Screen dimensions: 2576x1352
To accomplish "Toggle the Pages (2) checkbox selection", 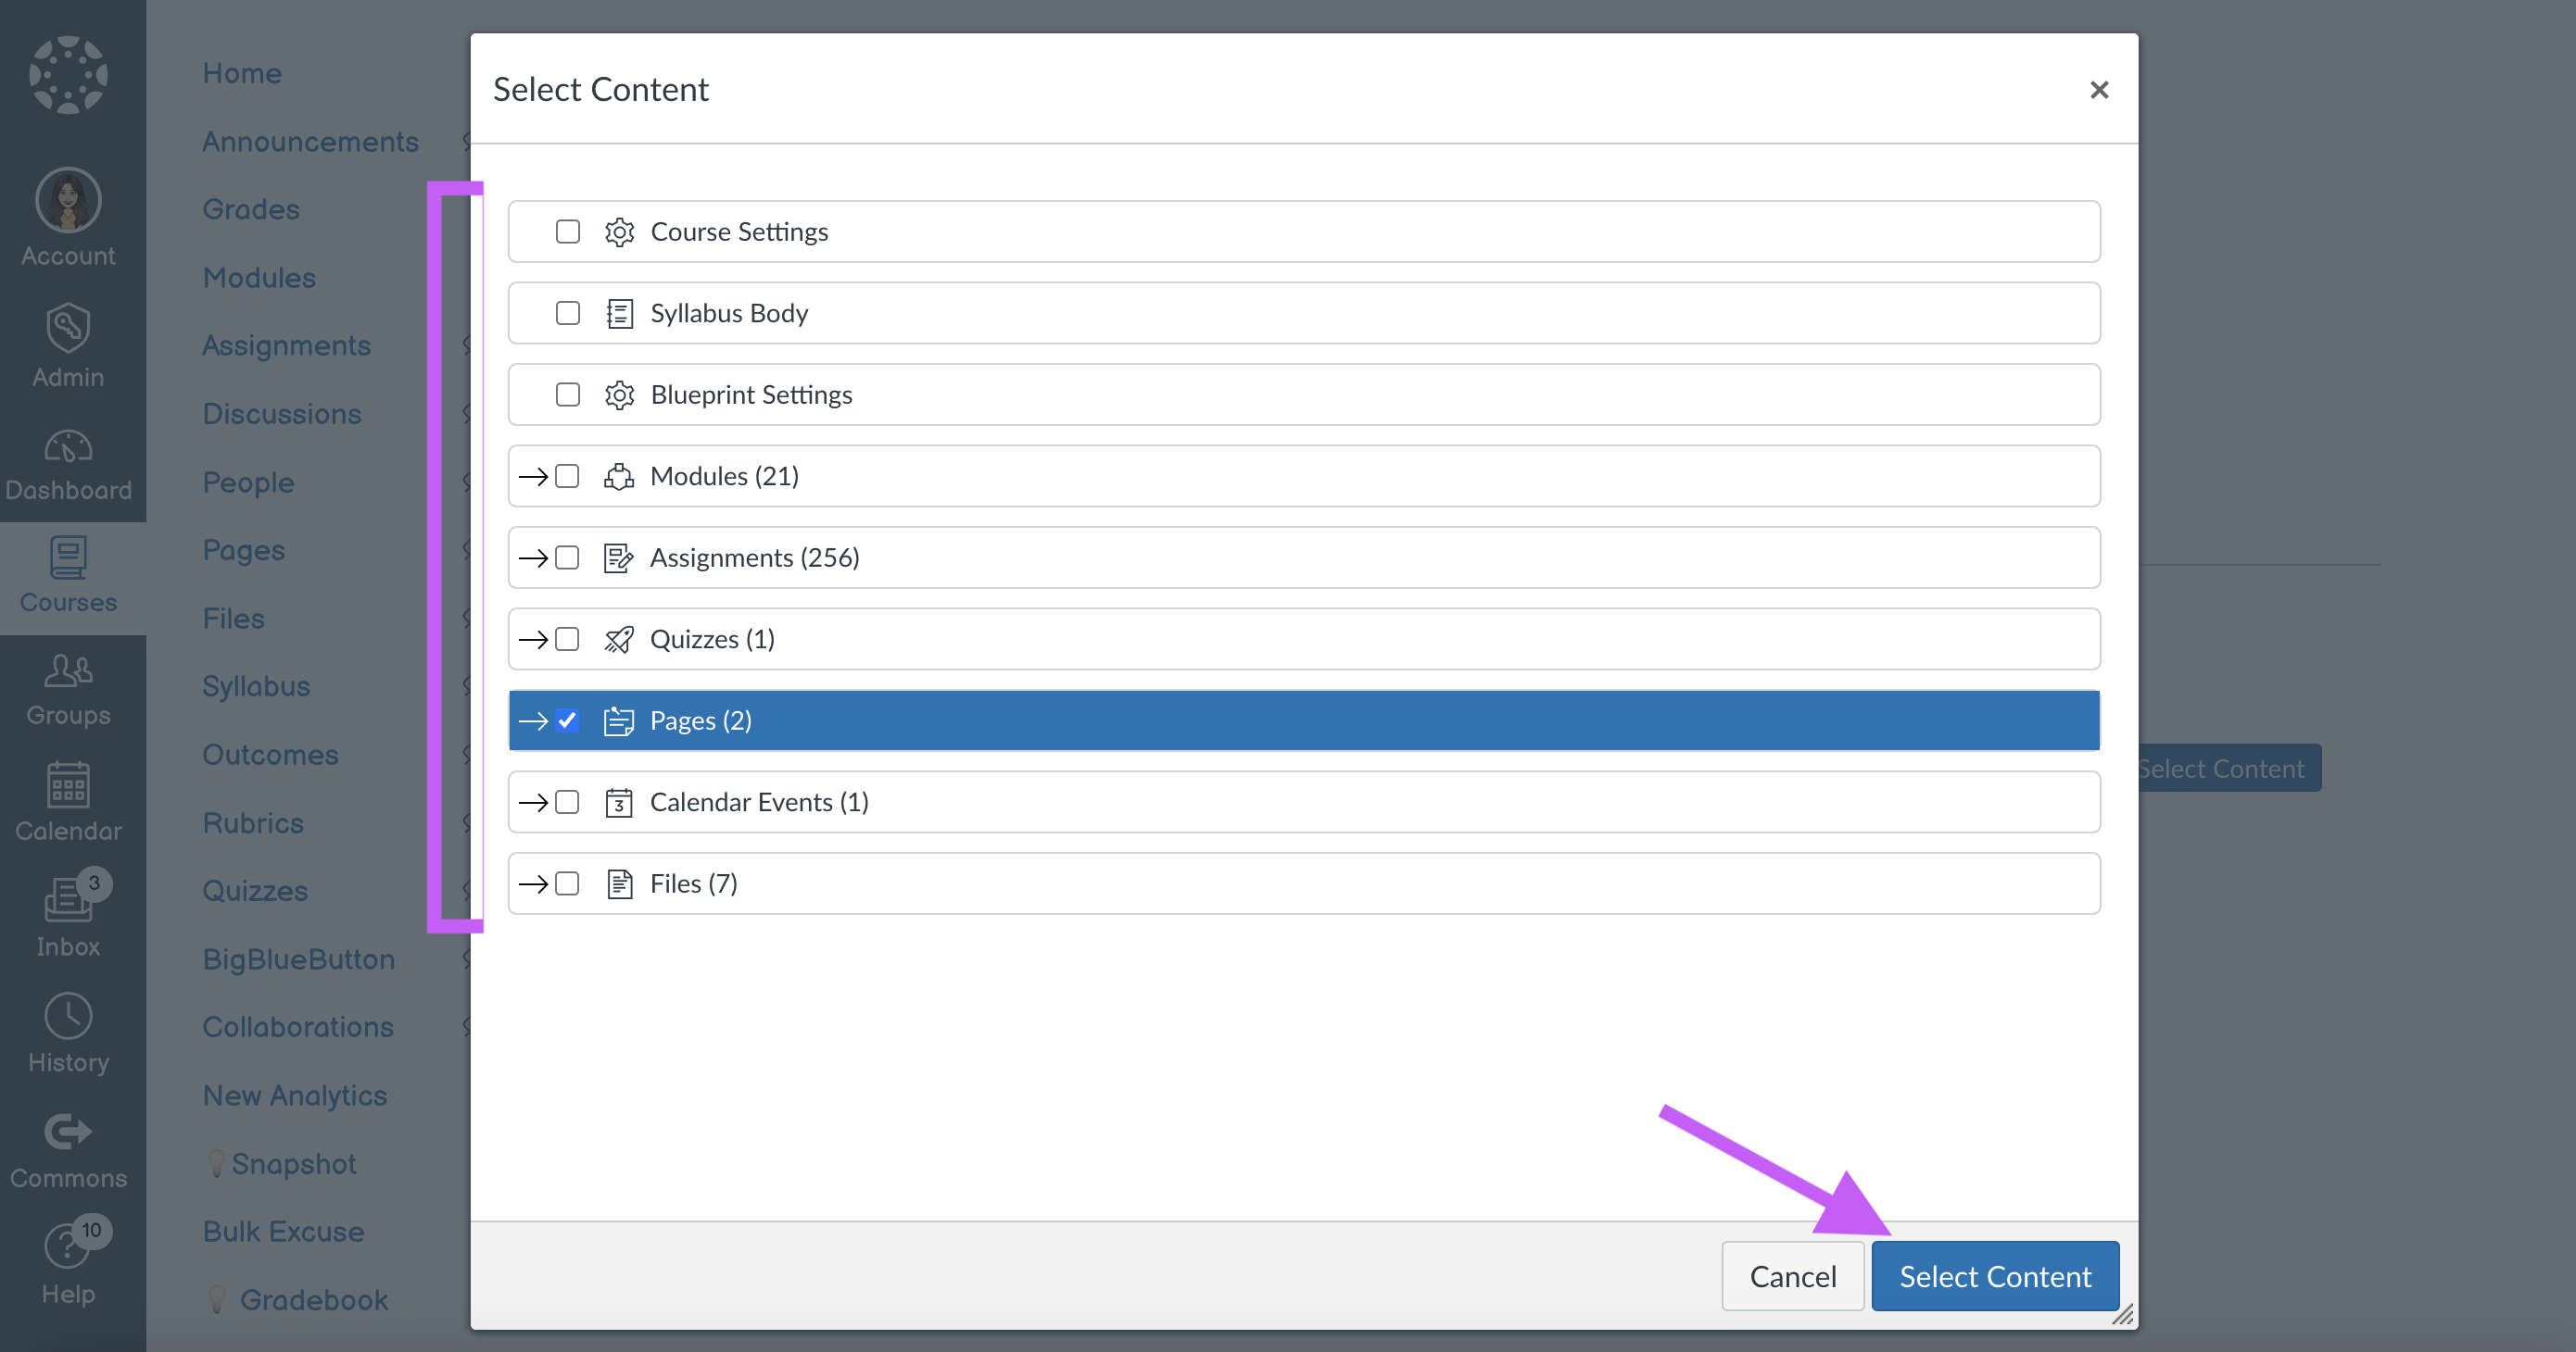I will tap(569, 719).
